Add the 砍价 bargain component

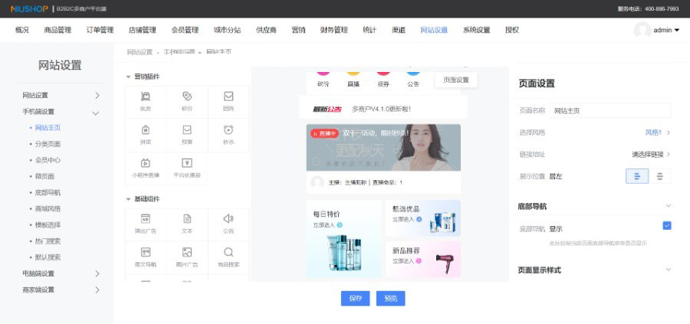click(187, 100)
